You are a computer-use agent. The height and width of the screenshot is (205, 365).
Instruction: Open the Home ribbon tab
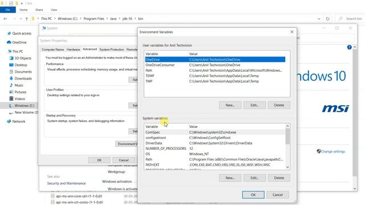pos(23,10)
